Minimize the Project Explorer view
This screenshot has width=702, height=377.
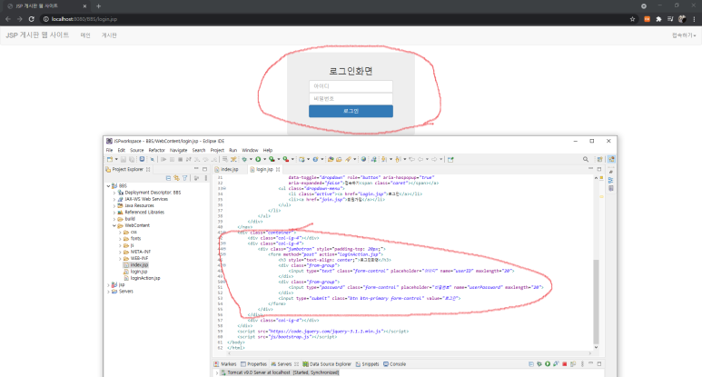click(x=196, y=169)
